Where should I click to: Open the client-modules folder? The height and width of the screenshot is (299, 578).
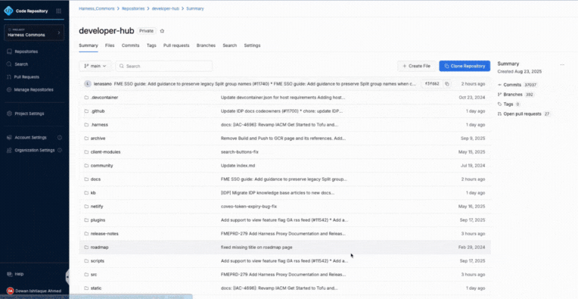[x=105, y=152]
